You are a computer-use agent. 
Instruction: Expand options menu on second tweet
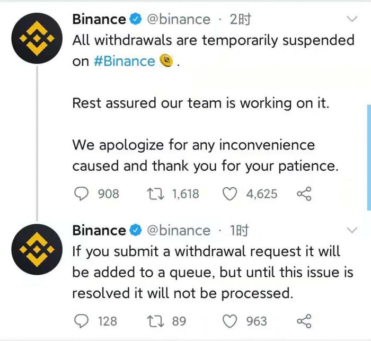(351, 230)
